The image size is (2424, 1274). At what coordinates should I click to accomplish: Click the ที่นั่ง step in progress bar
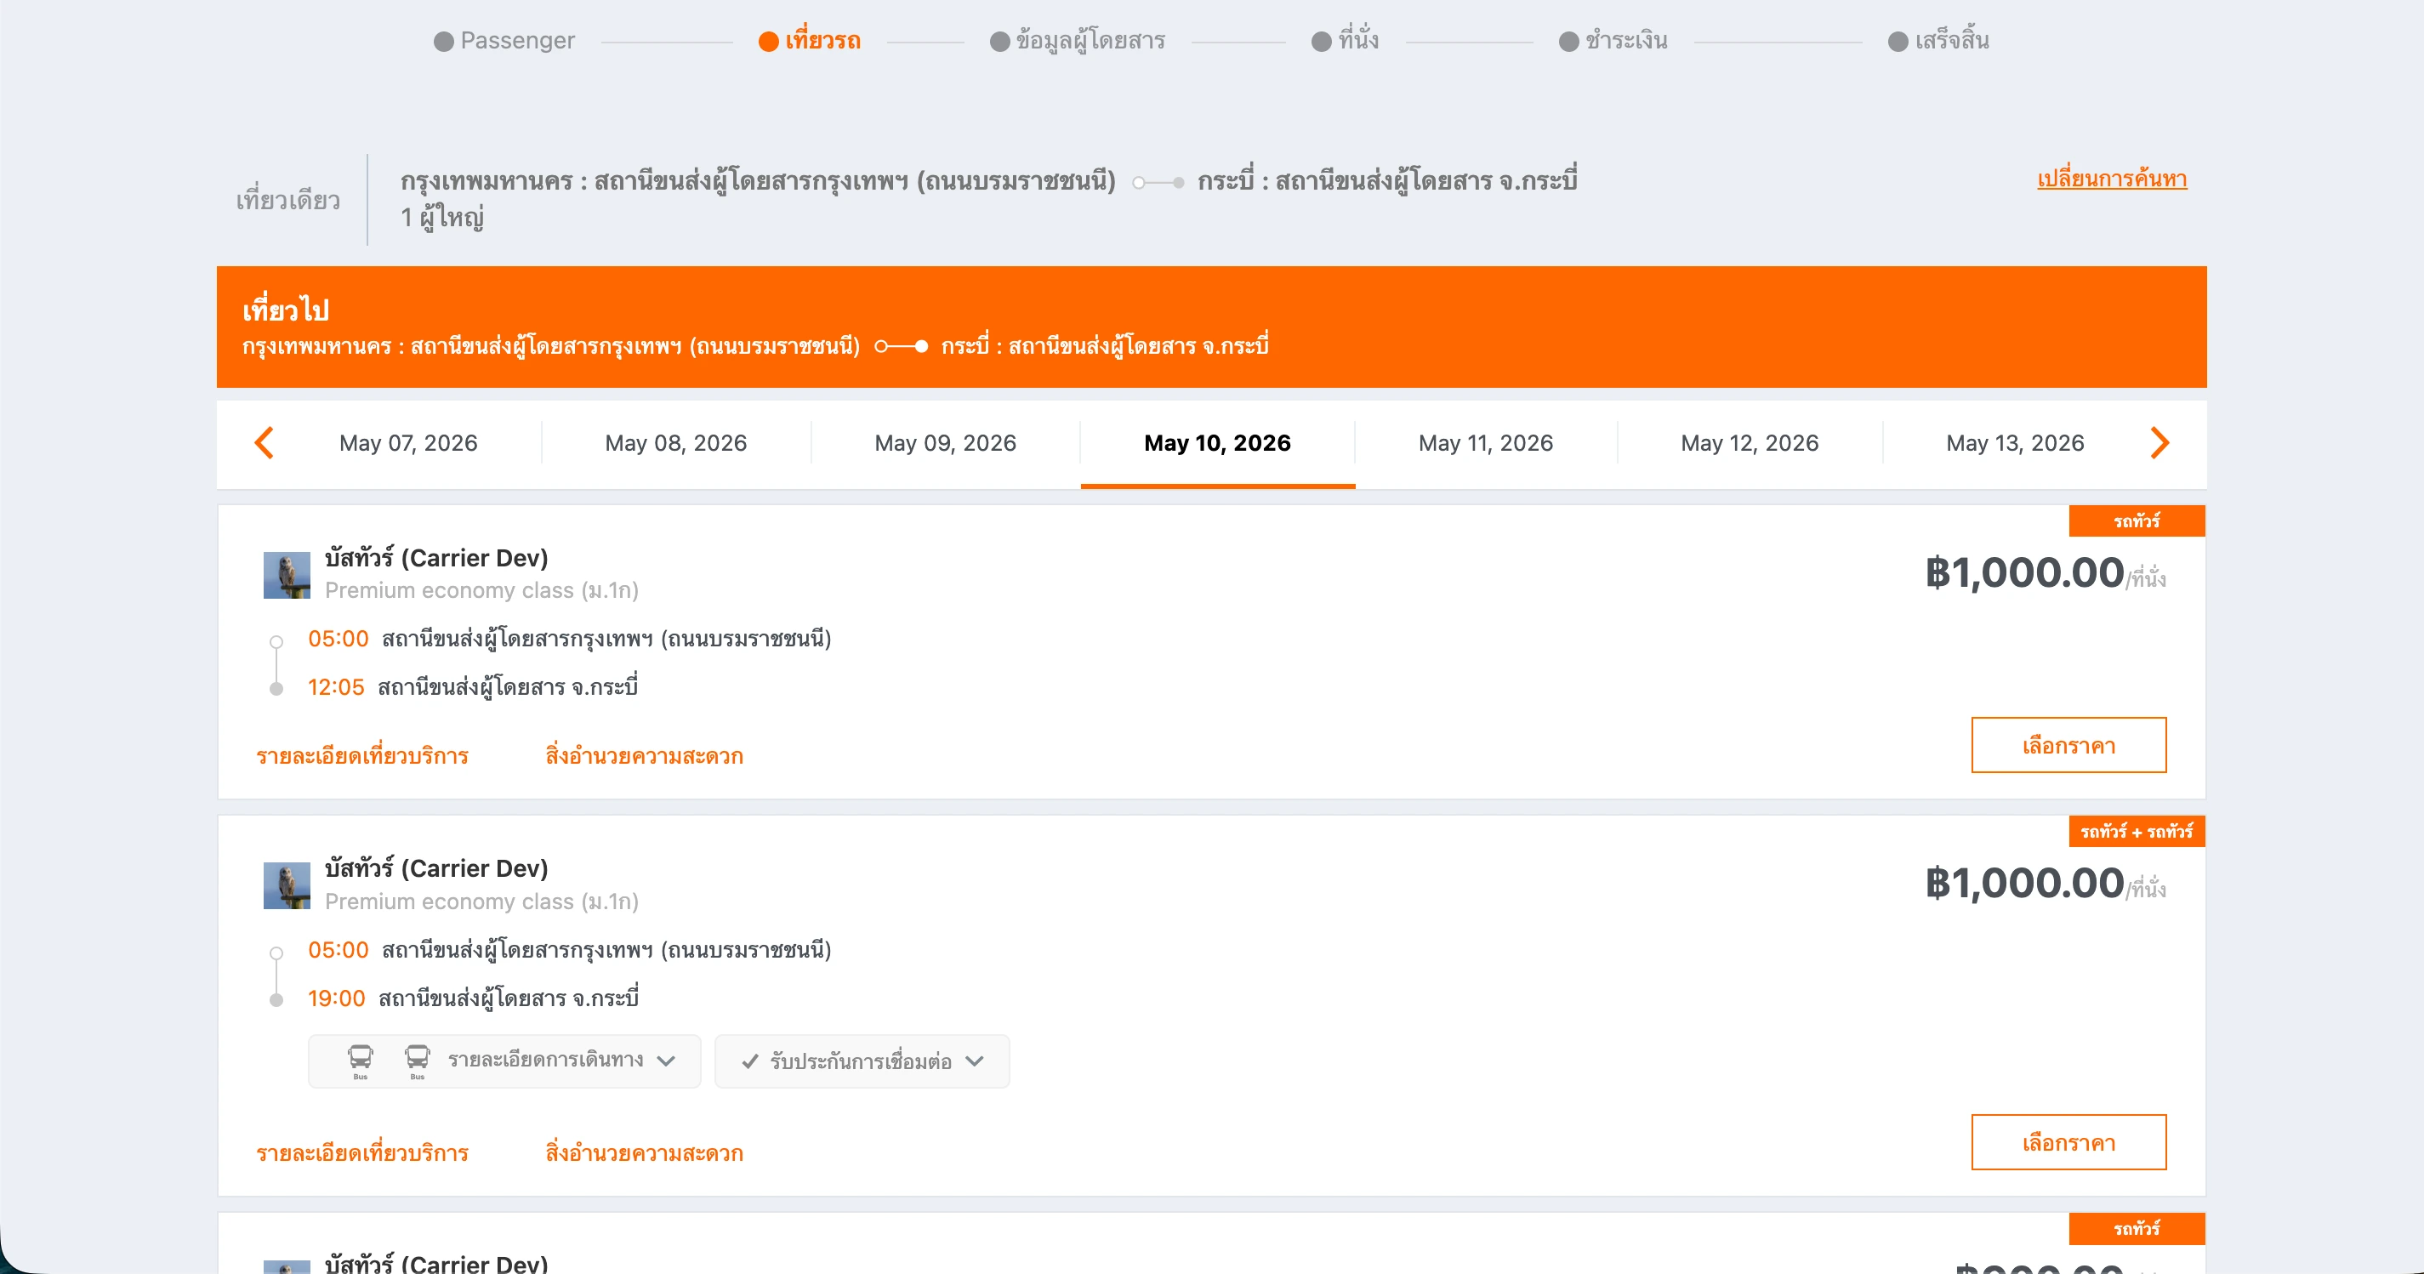pos(1346,41)
